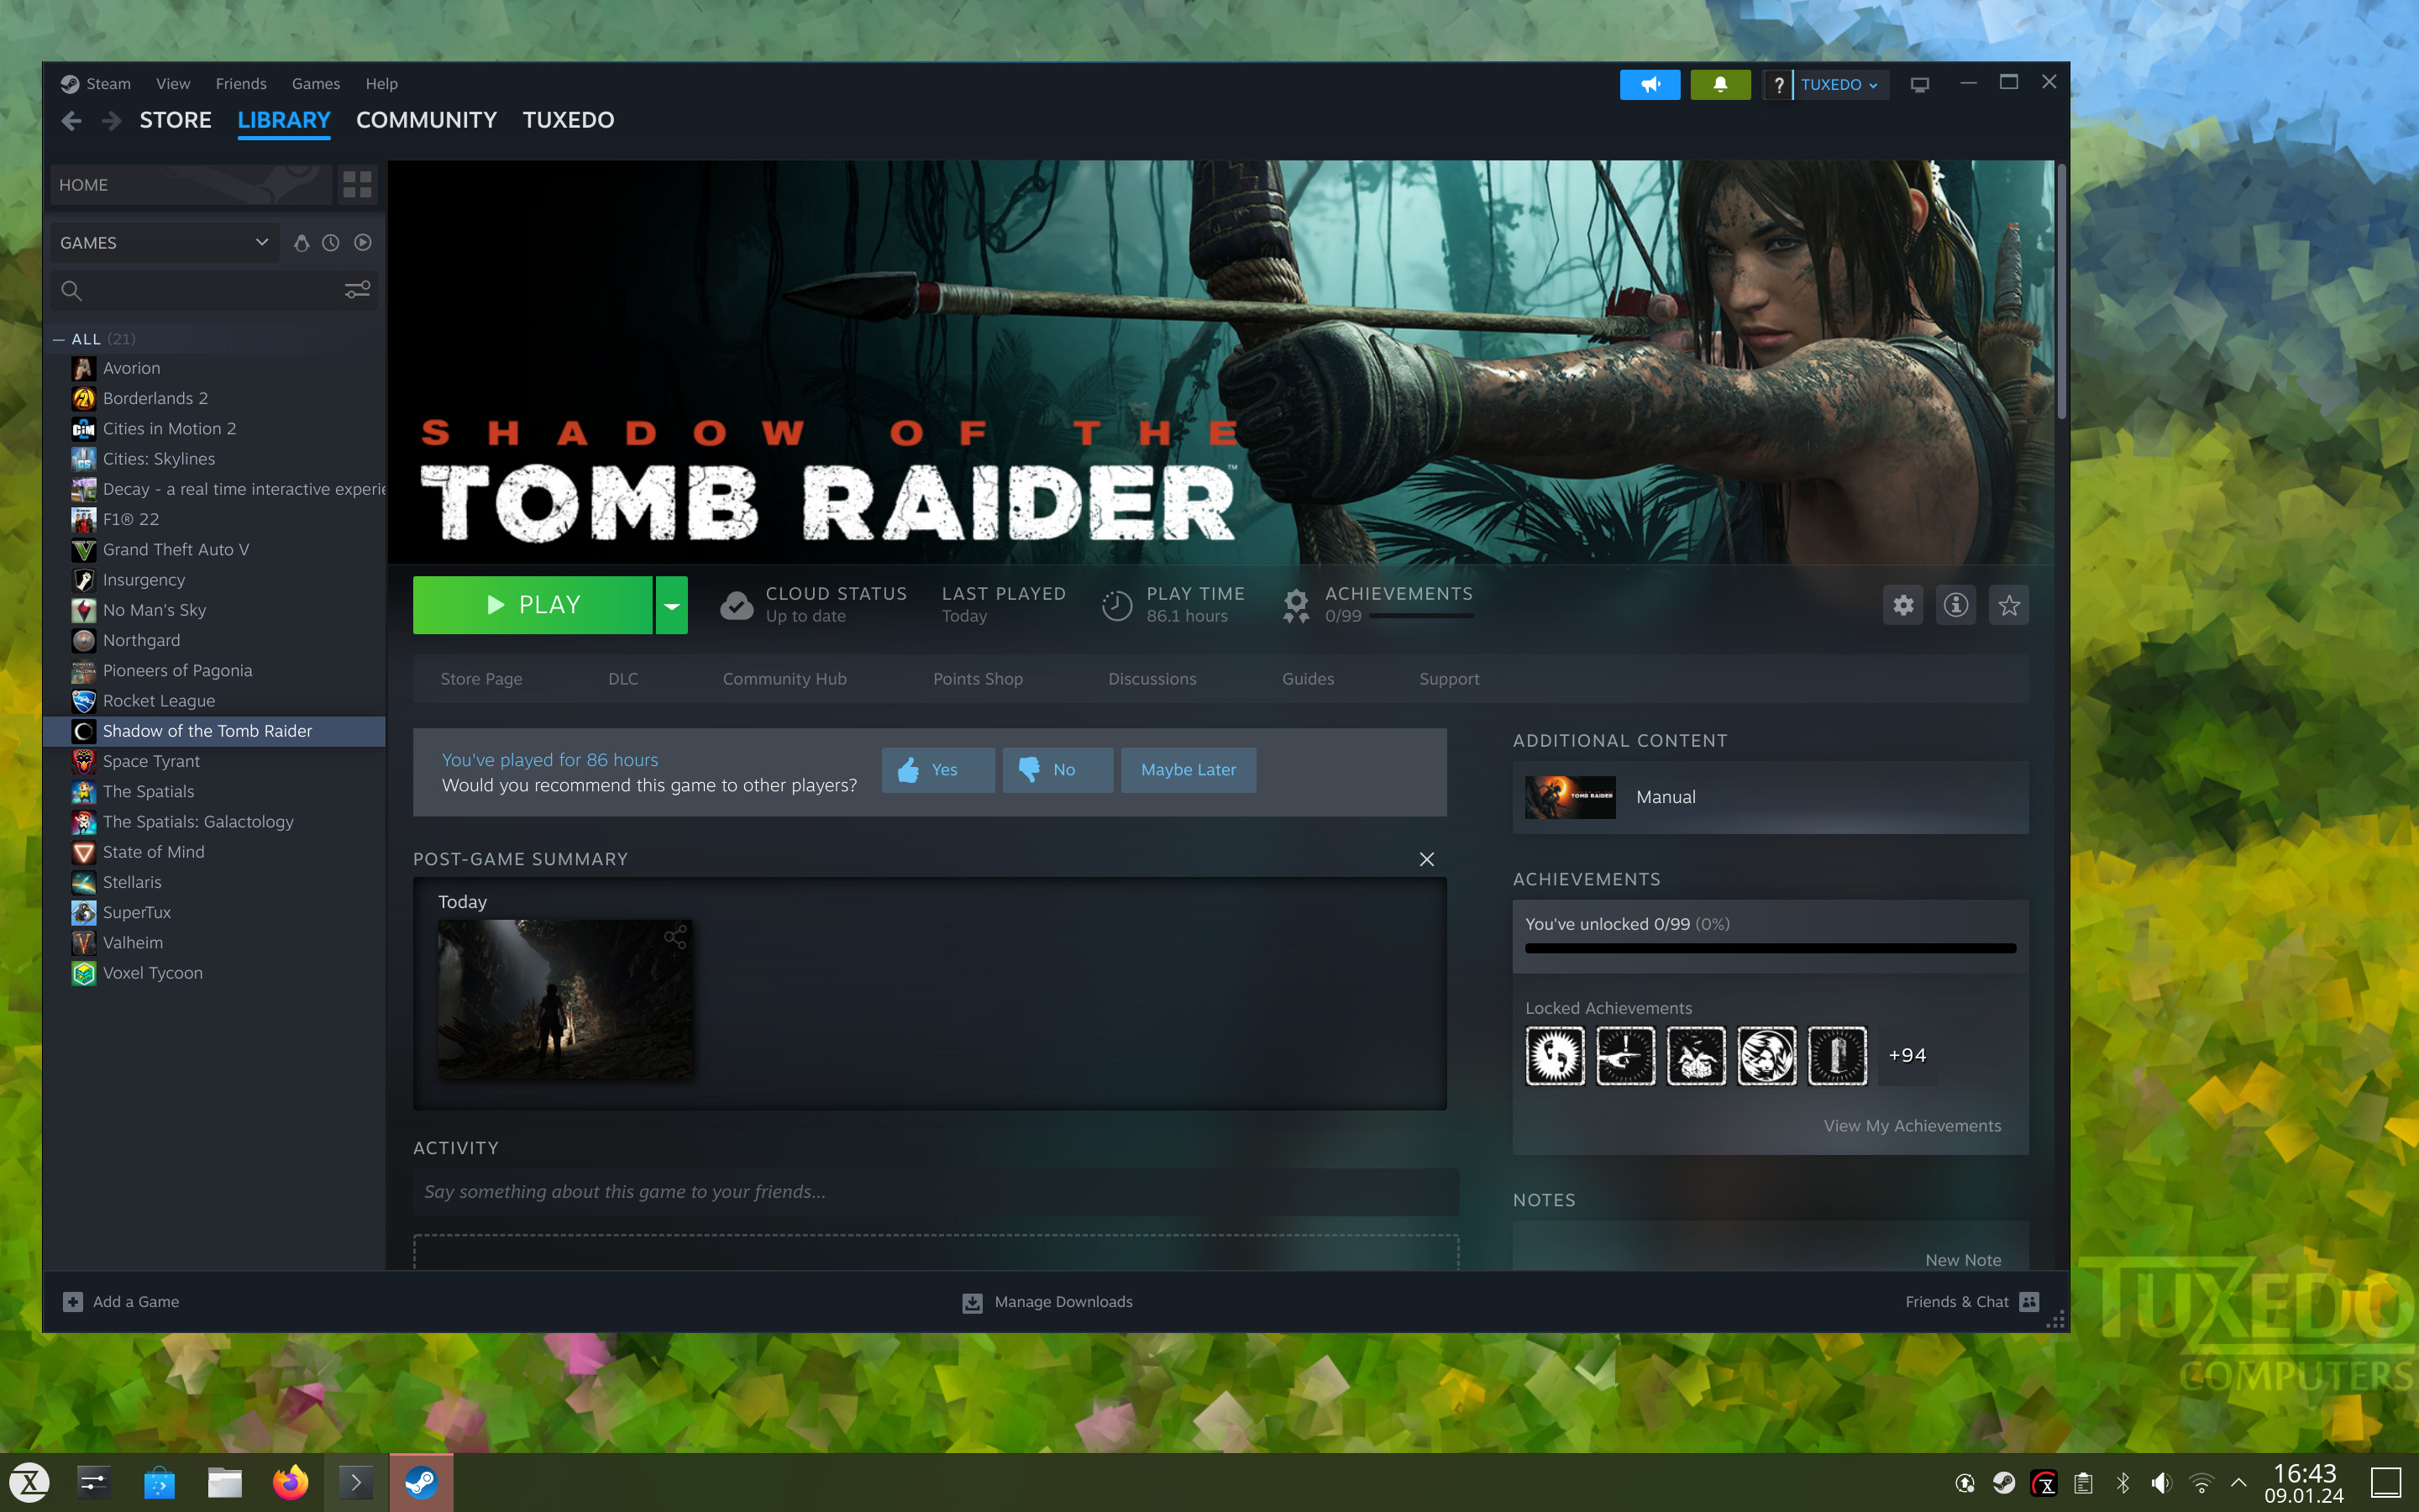Click New Note in Notes section
This screenshot has height=1512, width=2419.
1963,1260
